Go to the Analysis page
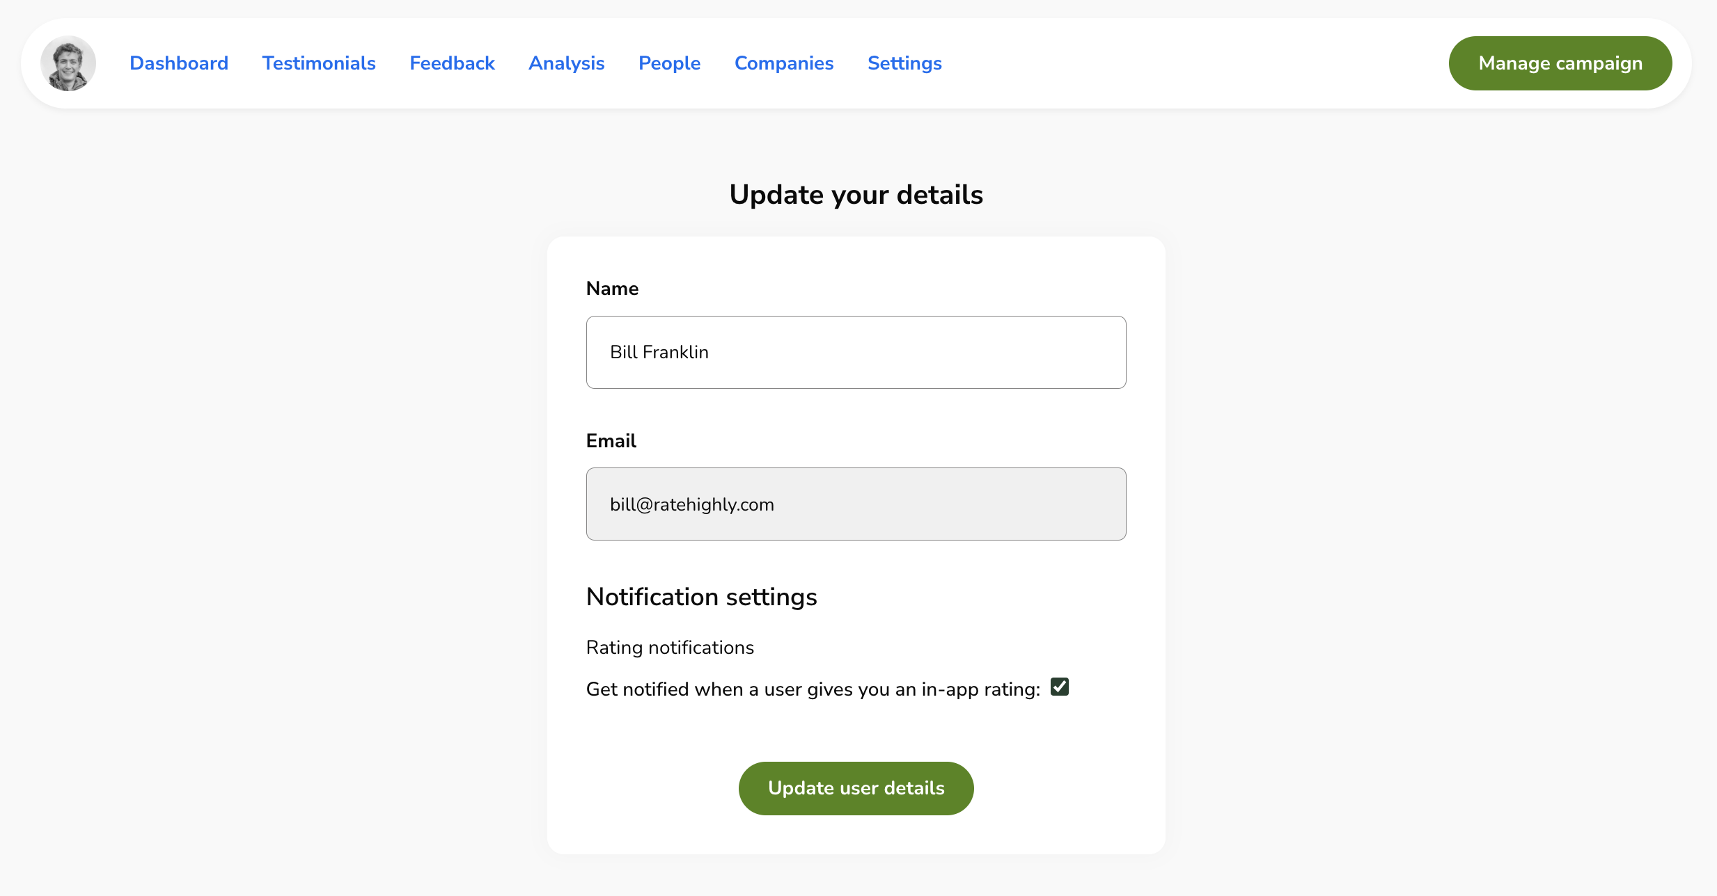The height and width of the screenshot is (896, 1717). pos(566,63)
